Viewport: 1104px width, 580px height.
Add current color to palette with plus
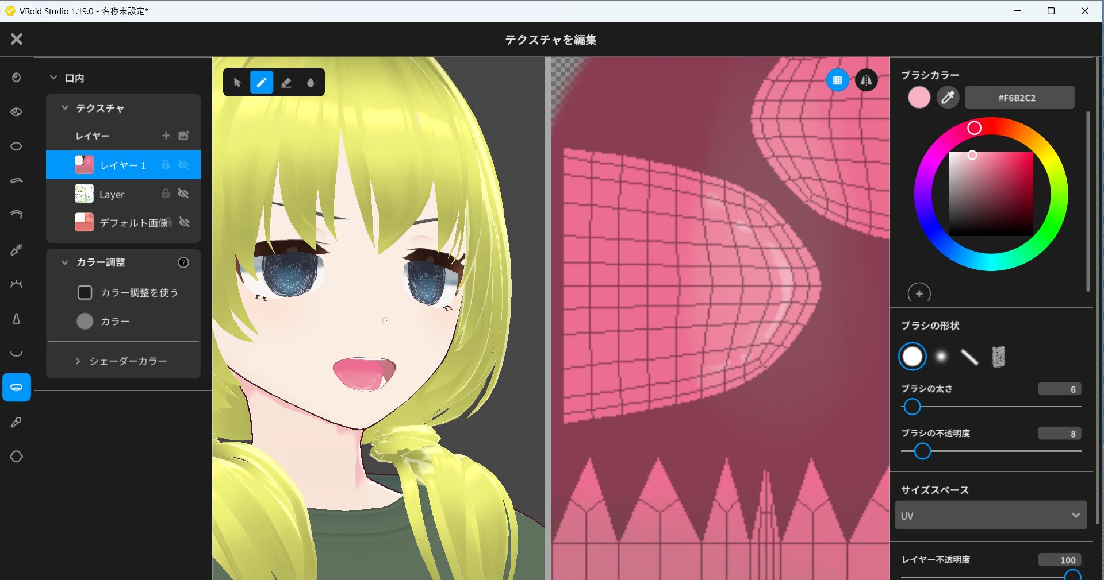click(919, 293)
